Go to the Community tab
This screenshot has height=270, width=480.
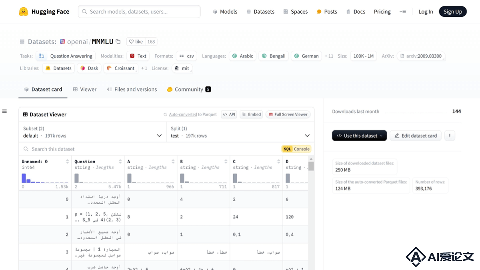tap(189, 90)
